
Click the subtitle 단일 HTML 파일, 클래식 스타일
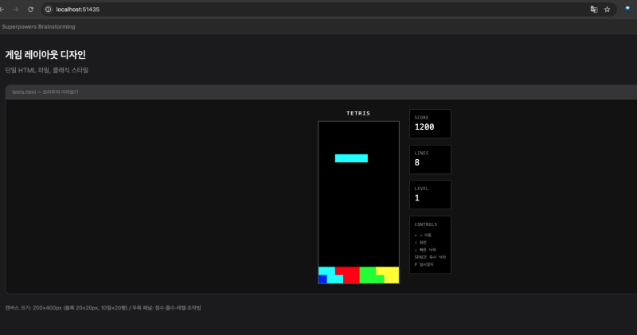click(x=47, y=70)
